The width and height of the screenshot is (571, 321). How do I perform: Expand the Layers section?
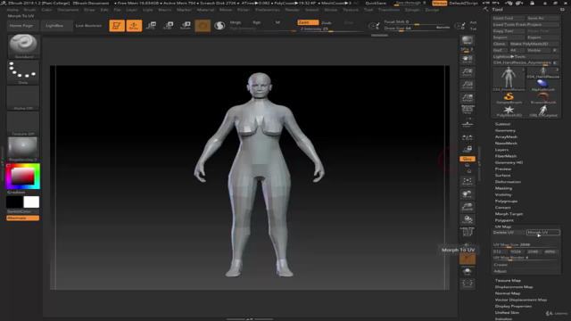point(501,150)
